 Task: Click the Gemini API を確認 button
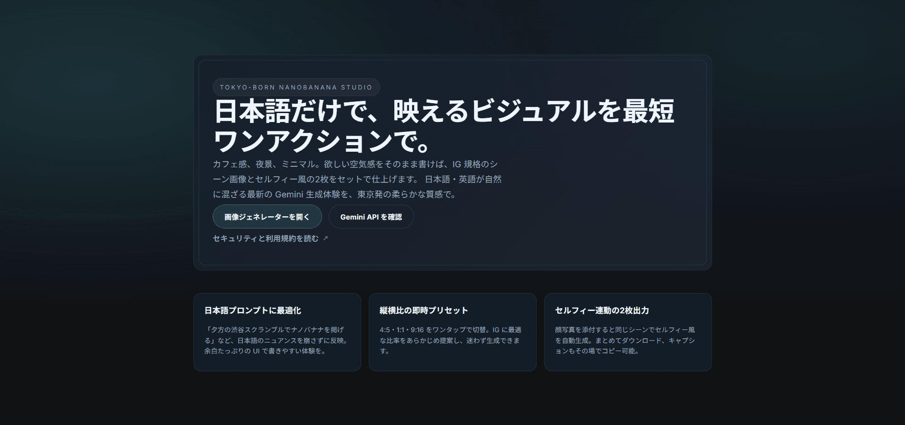click(x=371, y=217)
